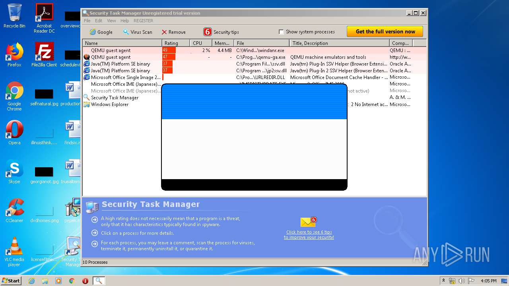Launch Firefox from the desktop
The height and width of the screenshot is (286, 509).
coord(14,55)
